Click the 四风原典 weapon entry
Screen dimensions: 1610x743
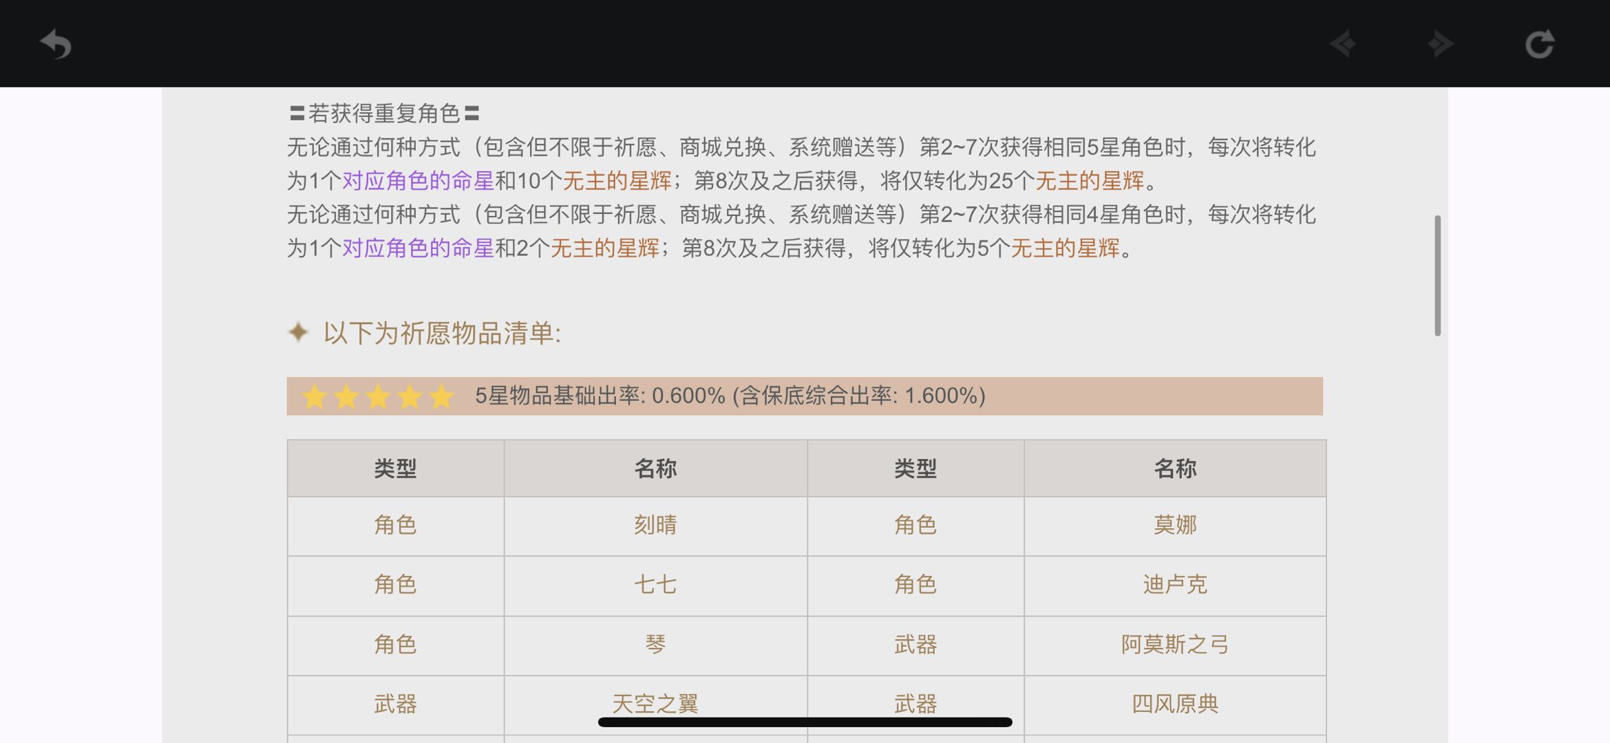click(1175, 704)
